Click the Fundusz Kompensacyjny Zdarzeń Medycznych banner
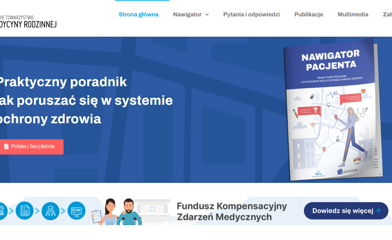Image resolution: width=392 pixels, height=240 pixels. 231,211
